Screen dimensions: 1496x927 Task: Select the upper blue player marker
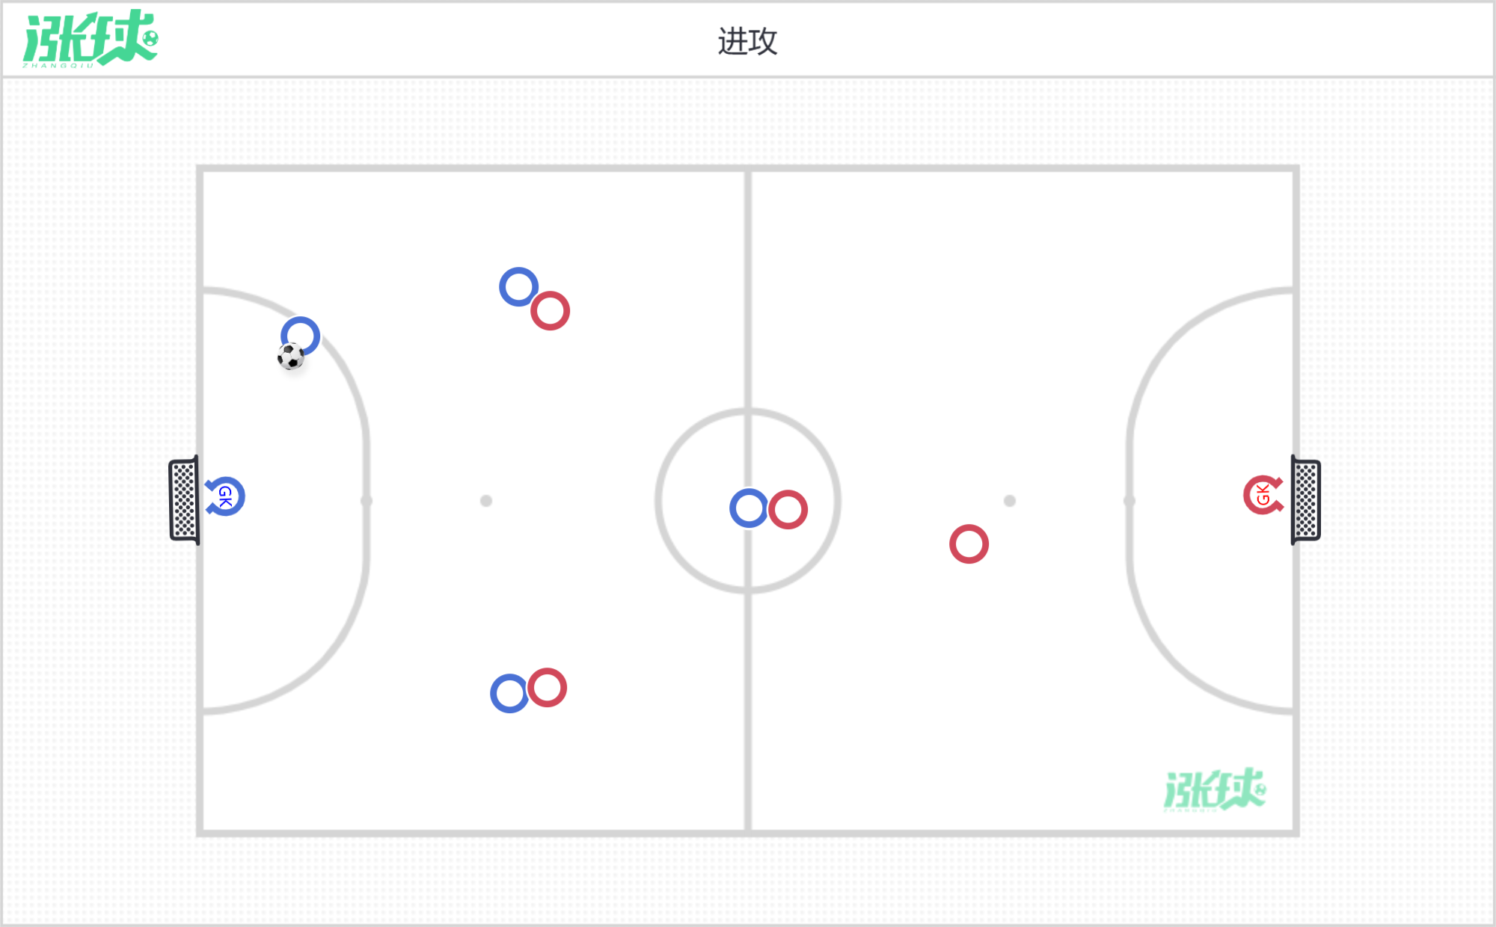tap(518, 287)
